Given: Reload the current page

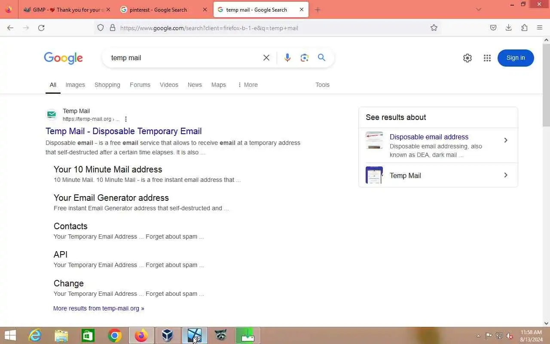Looking at the screenshot, I should (x=41, y=28).
